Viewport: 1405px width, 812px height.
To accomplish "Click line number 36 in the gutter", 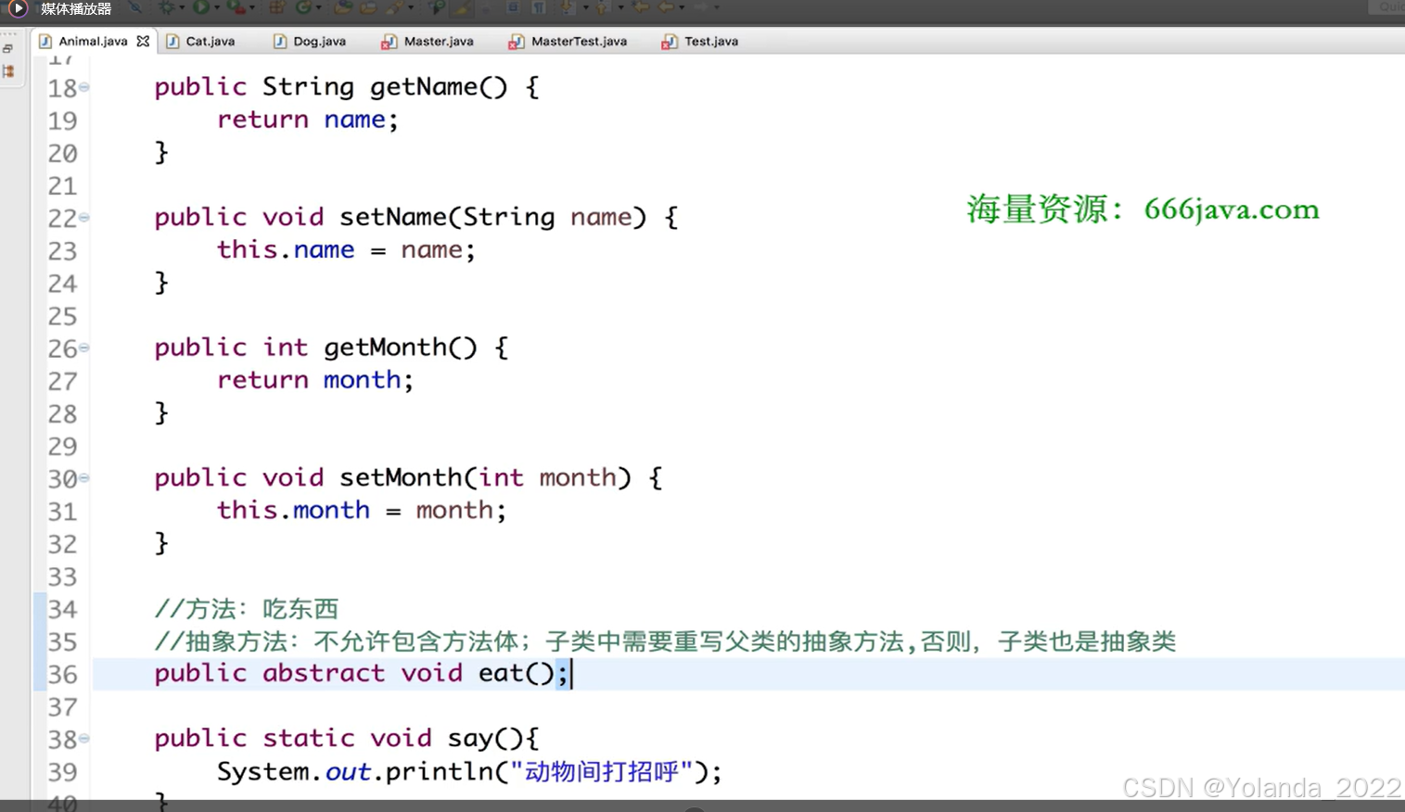I will (62, 674).
